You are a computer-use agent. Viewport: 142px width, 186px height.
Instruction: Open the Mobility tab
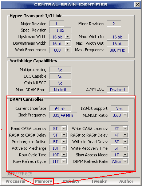[71, 181]
